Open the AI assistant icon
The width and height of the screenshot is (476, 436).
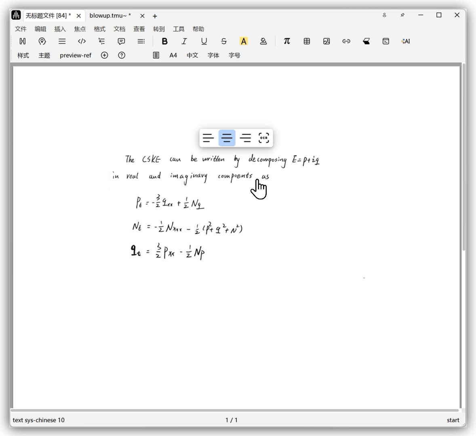tap(406, 41)
